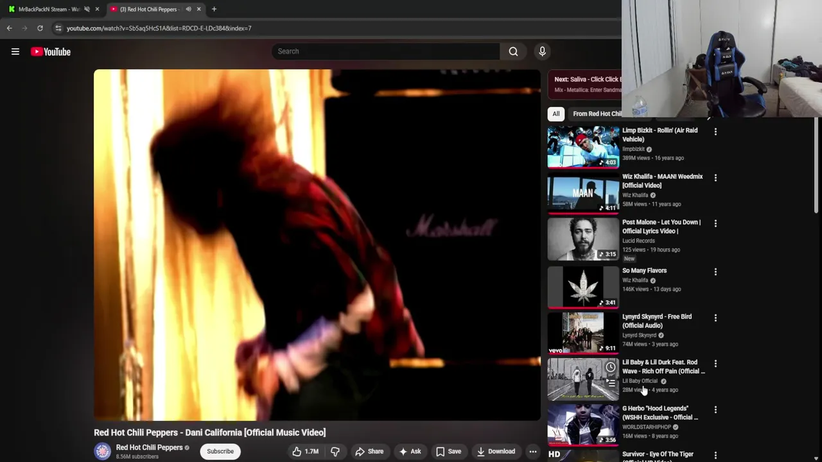822x462 pixels.
Task: View site information icon in address bar
Action: (58, 28)
